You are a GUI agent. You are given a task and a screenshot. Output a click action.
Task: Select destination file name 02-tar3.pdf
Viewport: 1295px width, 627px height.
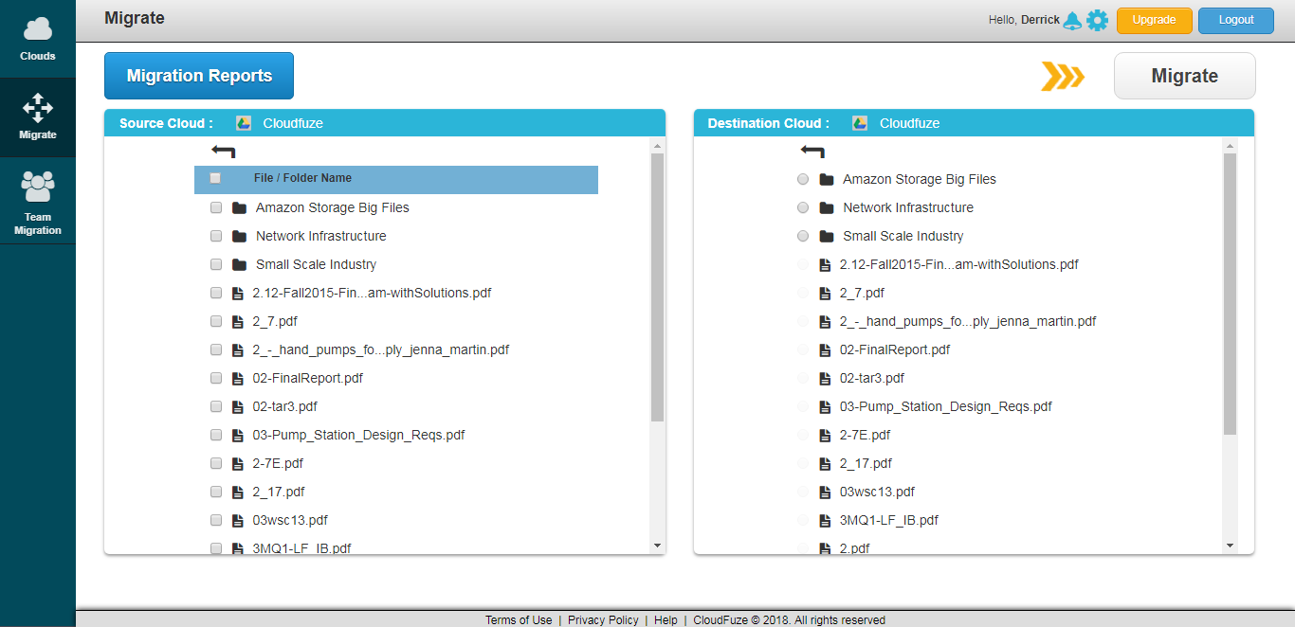coord(872,378)
